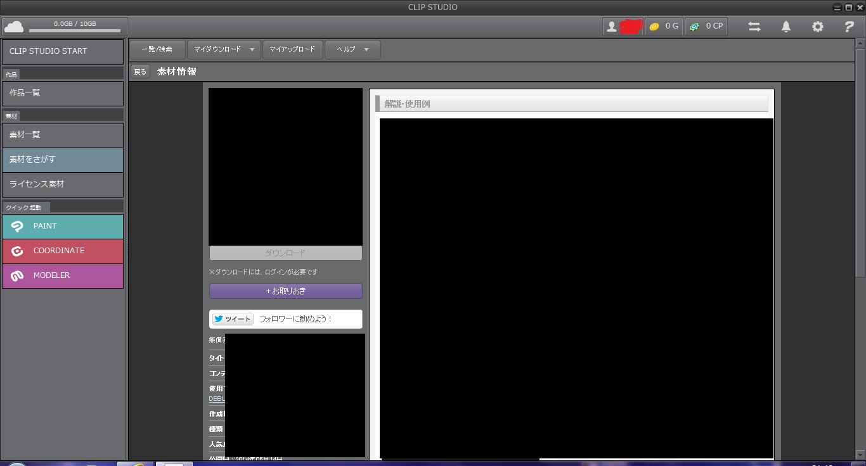Screen dimensions: 866x466
Task: Open the 一覧/検索 tab
Action: tap(157, 49)
